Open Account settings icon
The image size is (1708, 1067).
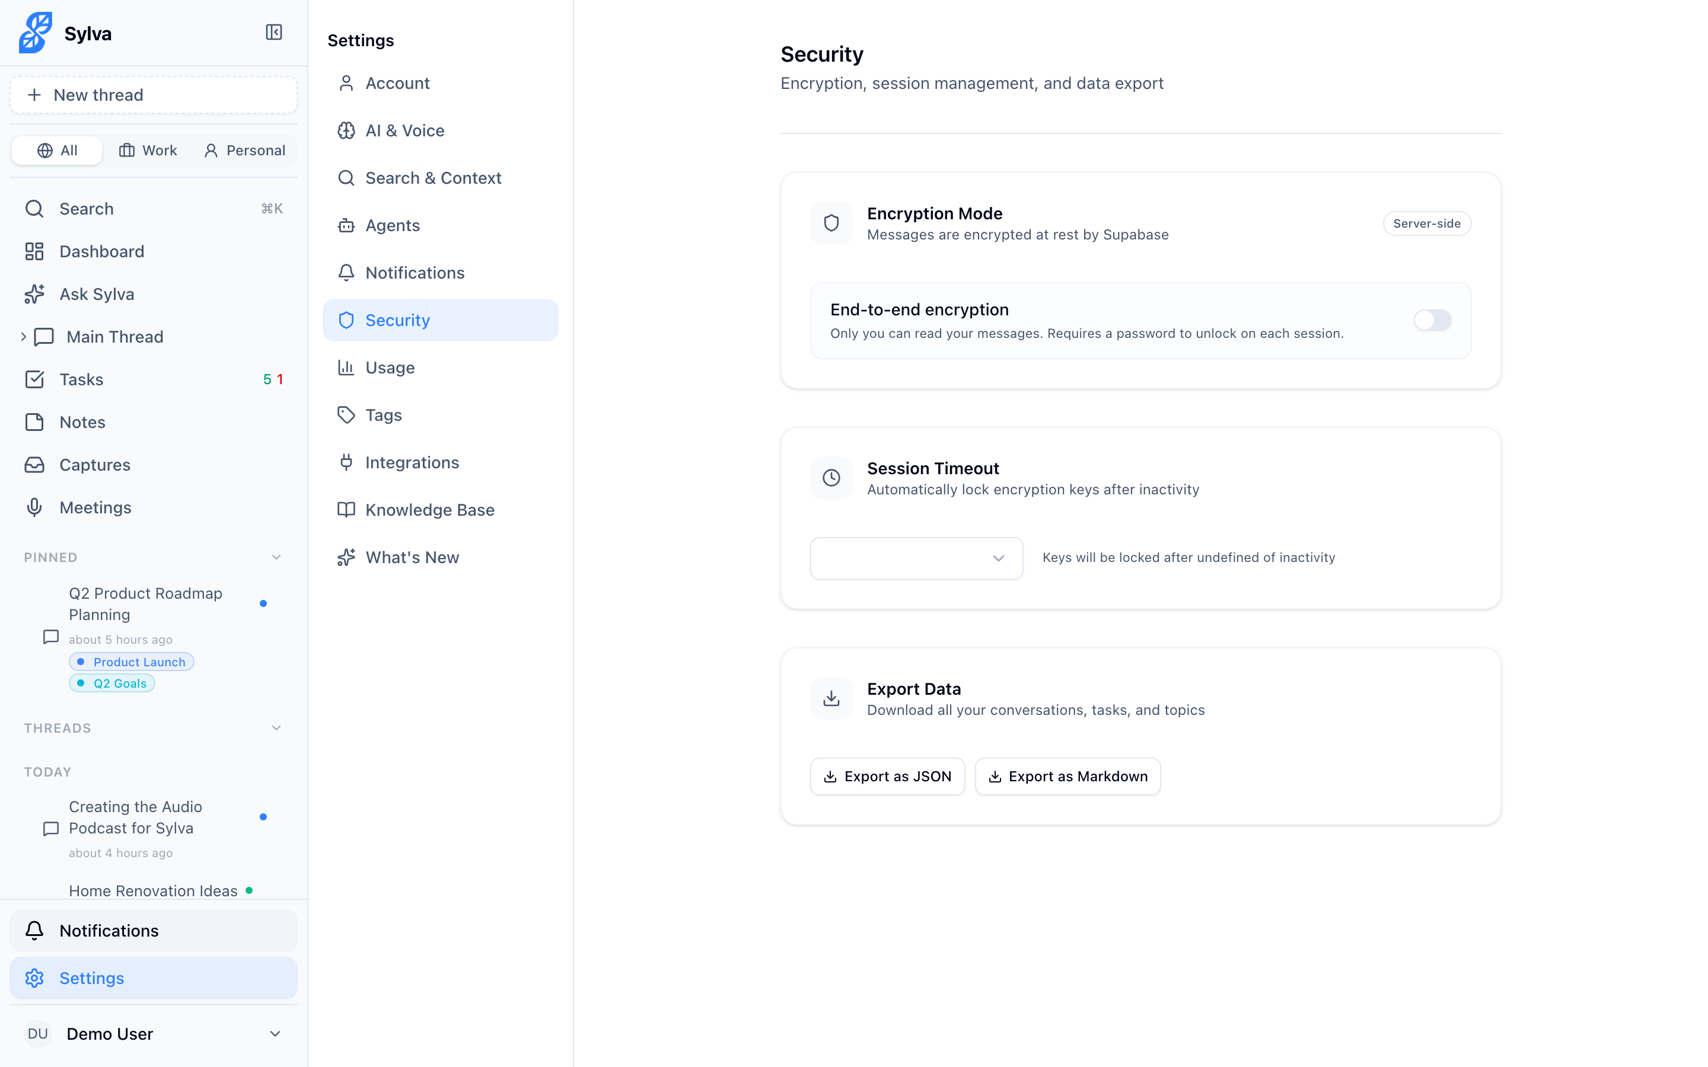tap(346, 83)
